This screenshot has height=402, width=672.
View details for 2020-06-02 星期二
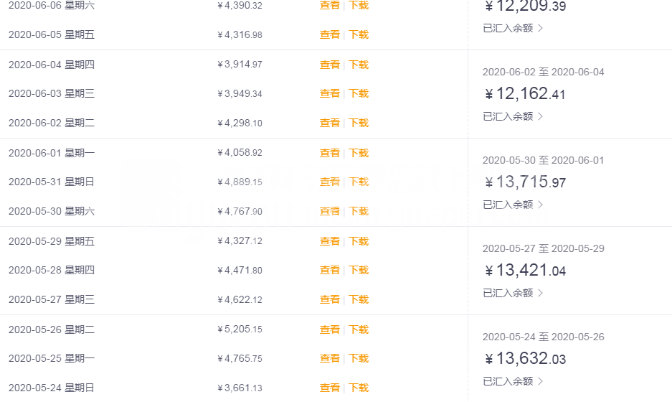pyautogui.click(x=329, y=123)
